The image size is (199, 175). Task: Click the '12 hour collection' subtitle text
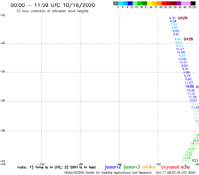52,11
